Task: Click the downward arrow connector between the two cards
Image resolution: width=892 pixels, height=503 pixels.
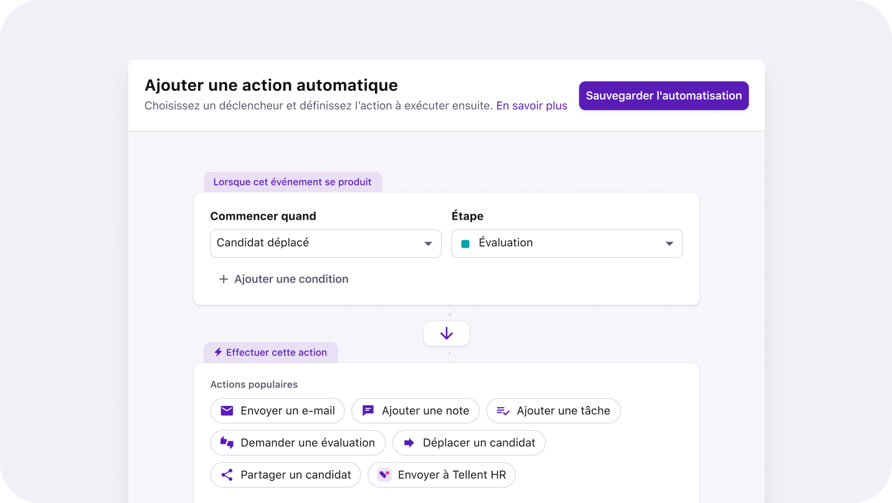Action: pyautogui.click(x=447, y=333)
